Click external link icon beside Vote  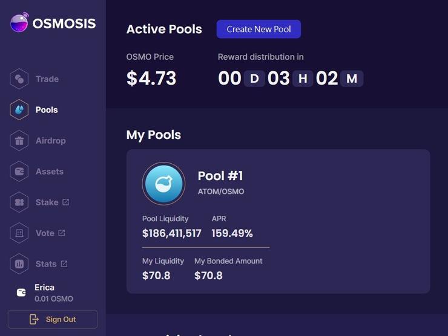pyautogui.click(x=61, y=233)
